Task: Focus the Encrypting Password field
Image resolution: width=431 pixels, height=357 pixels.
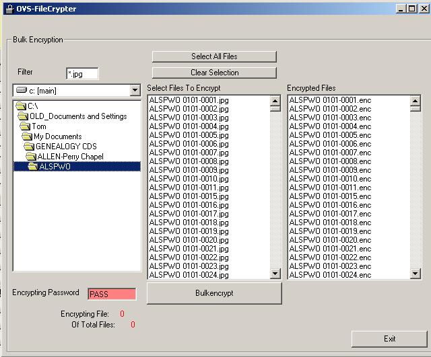Action: coord(112,294)
